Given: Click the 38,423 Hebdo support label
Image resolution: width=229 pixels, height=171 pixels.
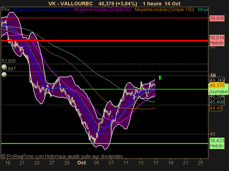Looking at the screenshot, I should (x=217, y=143).
